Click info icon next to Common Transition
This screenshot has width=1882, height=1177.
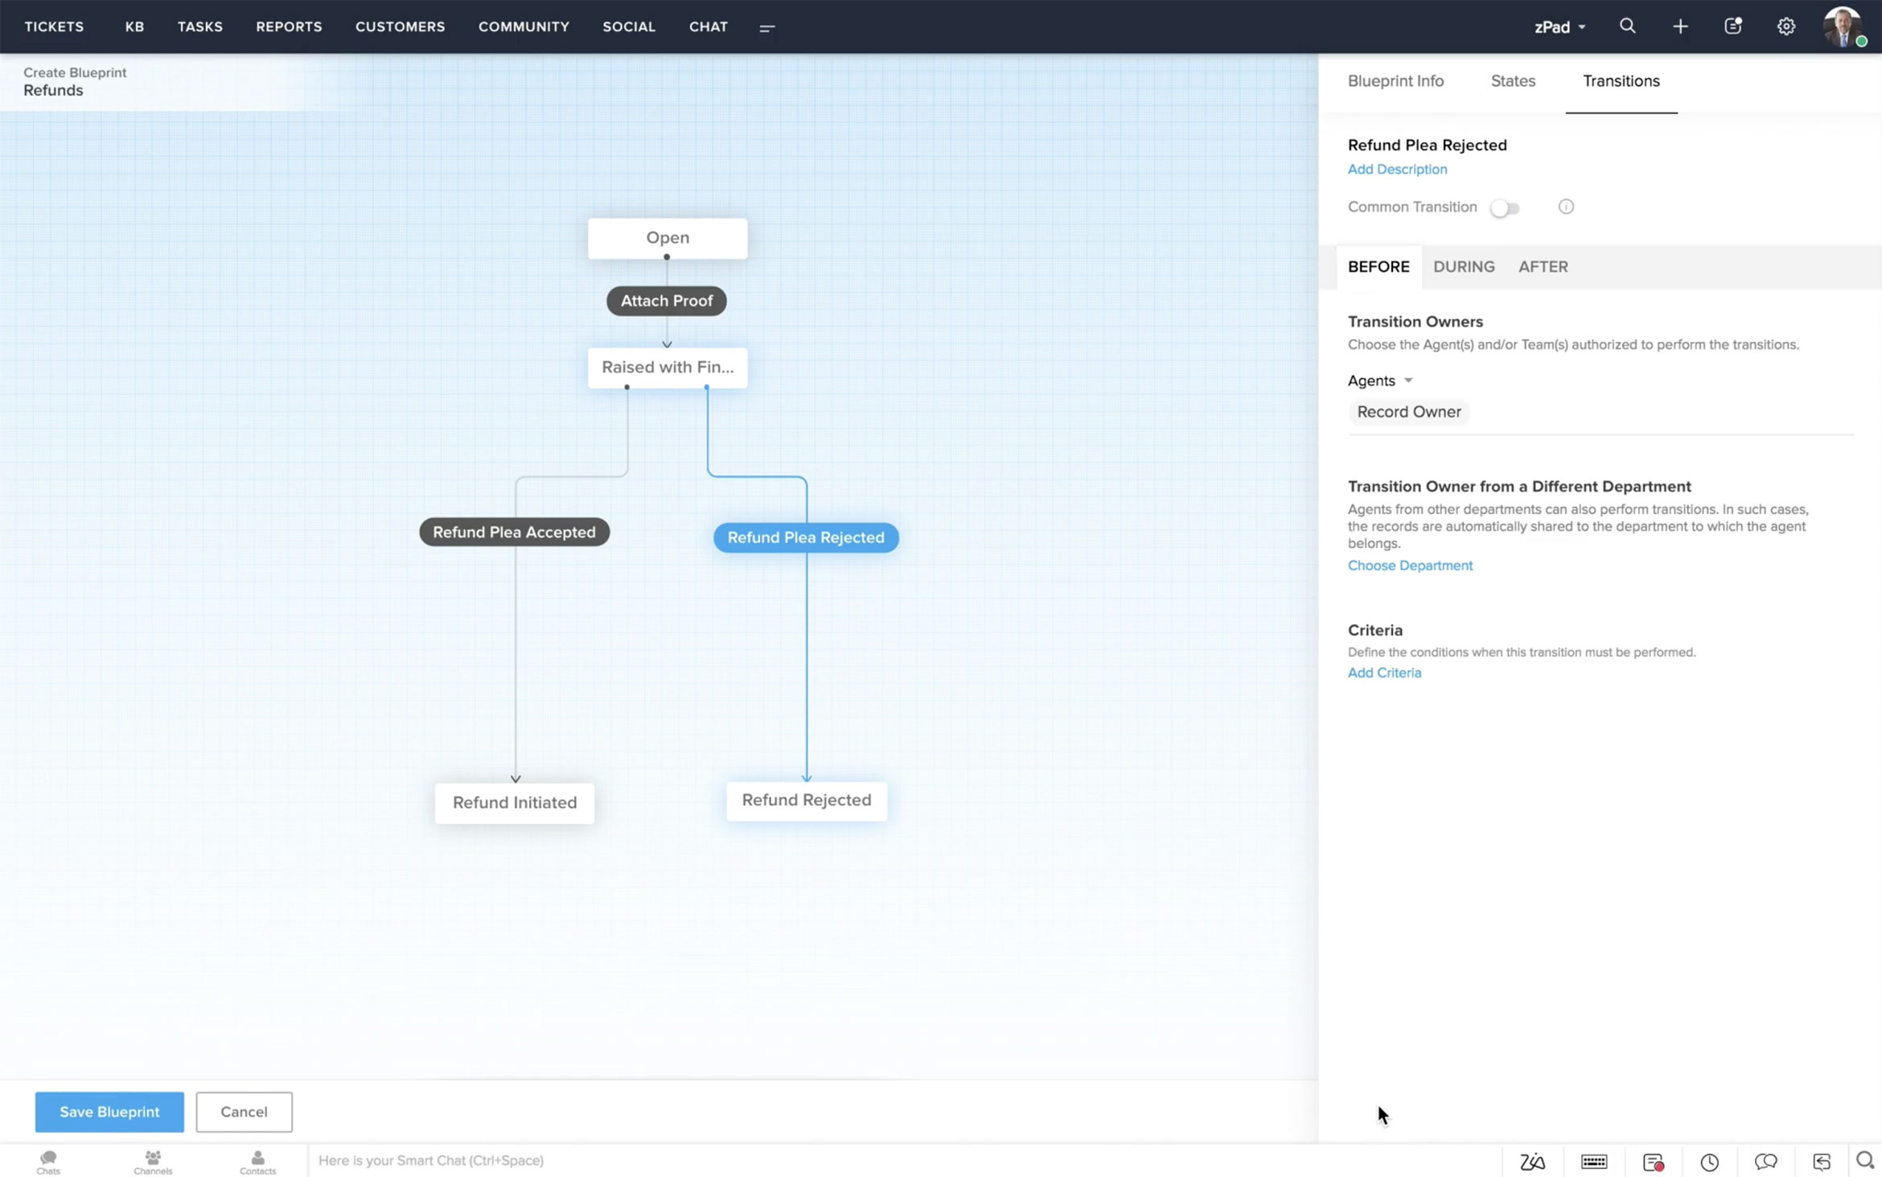(x=1565, y=207)
